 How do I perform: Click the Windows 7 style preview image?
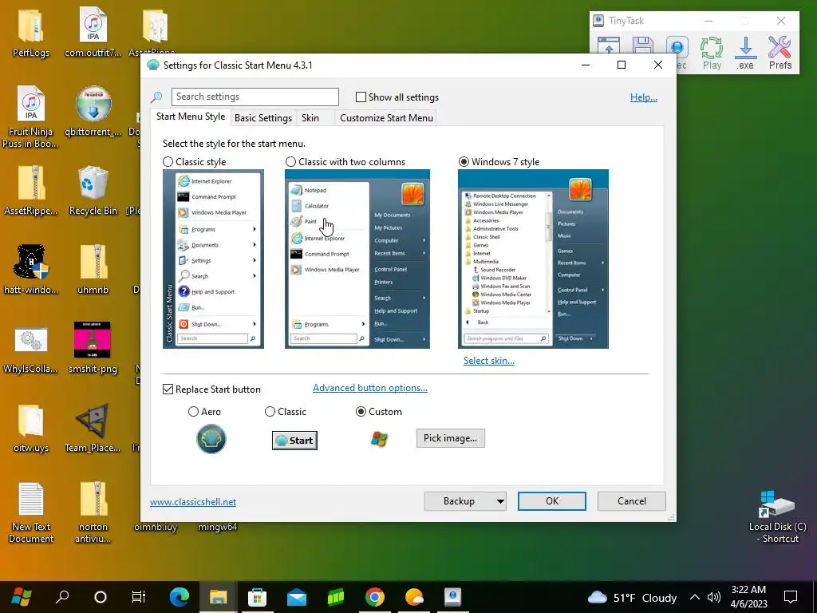533,259
